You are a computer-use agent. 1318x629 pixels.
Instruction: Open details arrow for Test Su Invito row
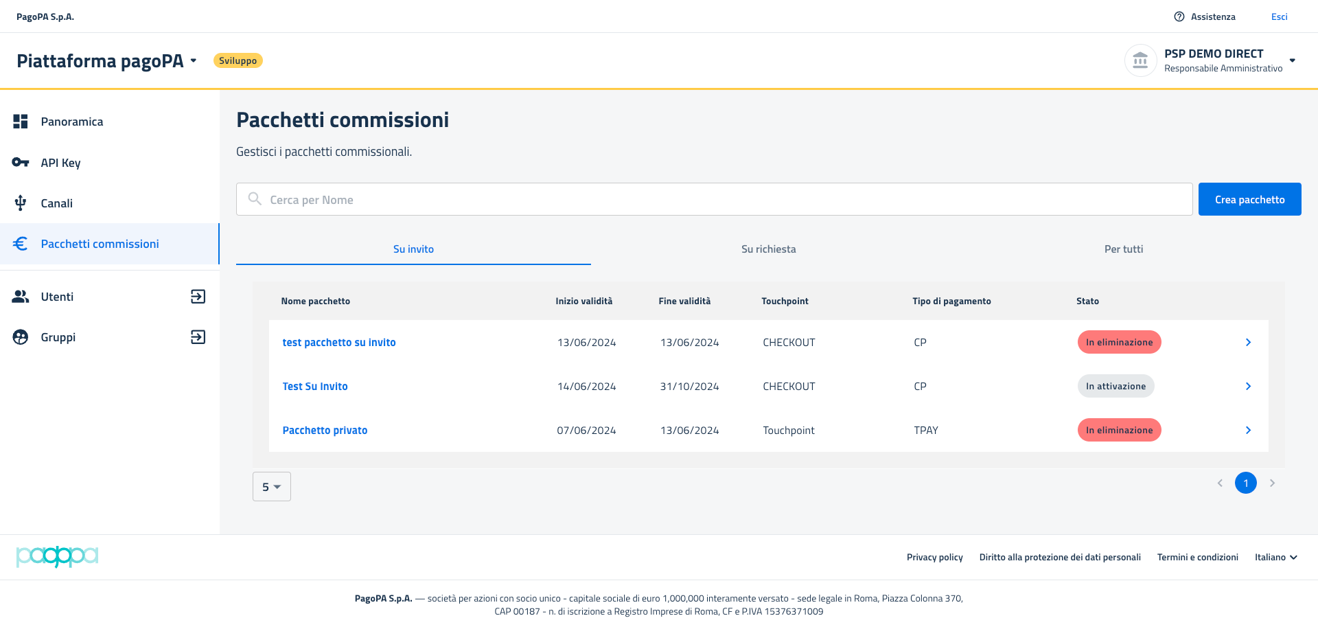[1248, 387]
